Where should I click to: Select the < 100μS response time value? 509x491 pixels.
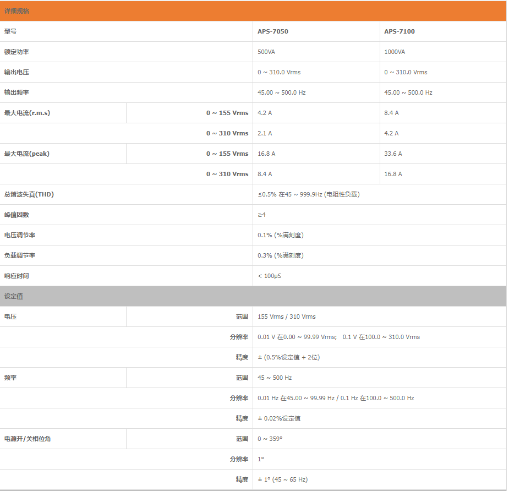270,276
